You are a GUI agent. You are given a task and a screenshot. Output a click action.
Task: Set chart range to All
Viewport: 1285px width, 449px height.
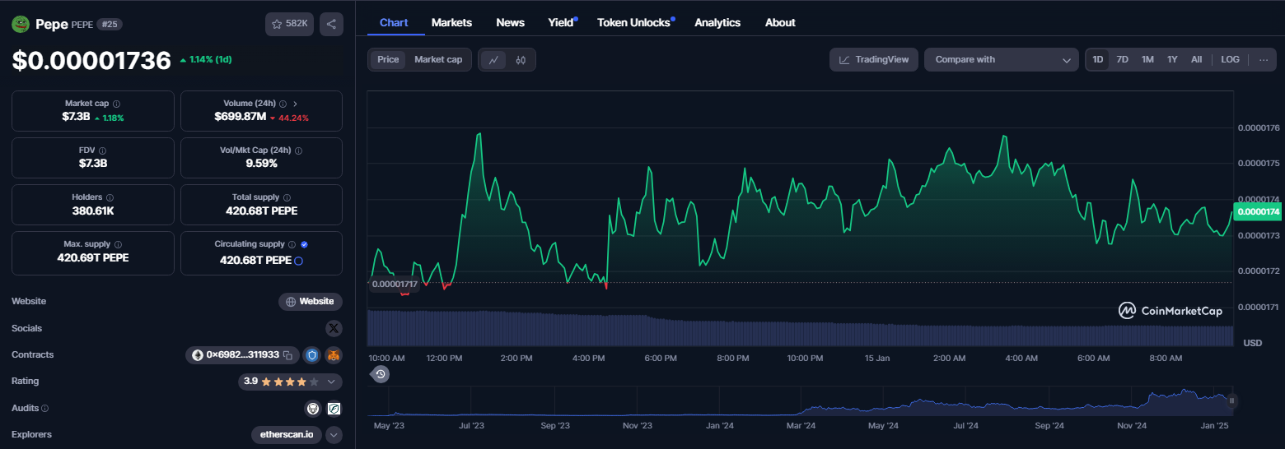click(x=1196, y=59)
